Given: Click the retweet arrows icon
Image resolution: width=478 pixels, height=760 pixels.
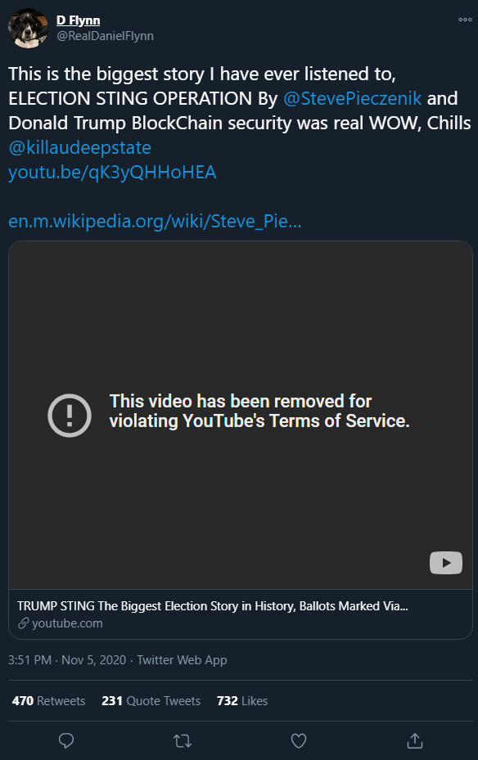Looking at the screenshot, I should pos(183,740).
